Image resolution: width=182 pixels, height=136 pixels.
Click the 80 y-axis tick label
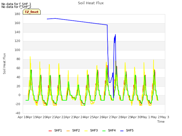pos(18,59)
